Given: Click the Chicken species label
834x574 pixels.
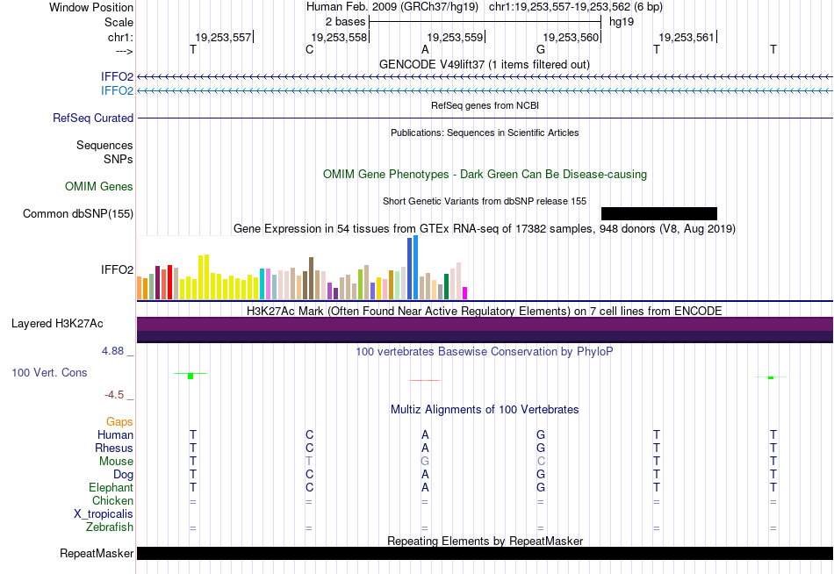Looking at the screenshot, I should coord(112,500).
